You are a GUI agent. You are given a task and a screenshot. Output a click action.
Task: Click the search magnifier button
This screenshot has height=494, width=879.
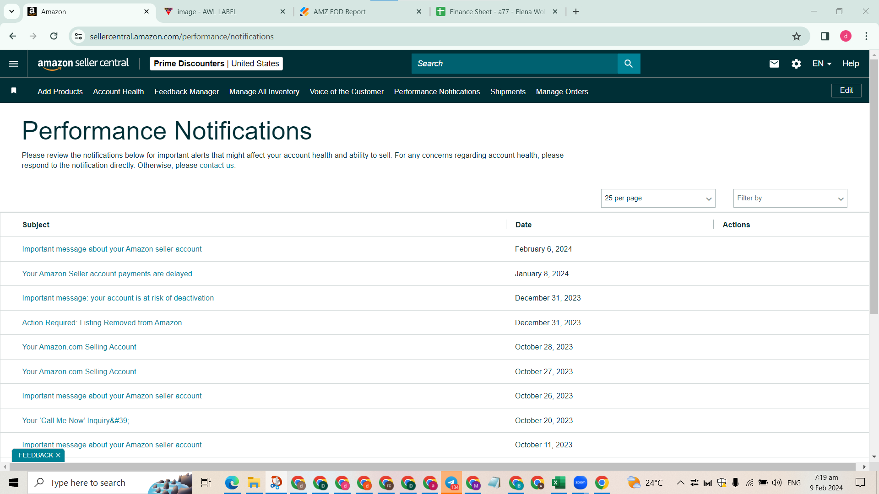[x=629, y=64]
